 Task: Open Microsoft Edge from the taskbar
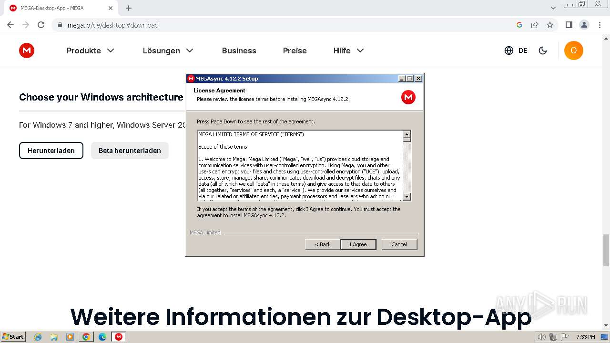click(102, 337)
